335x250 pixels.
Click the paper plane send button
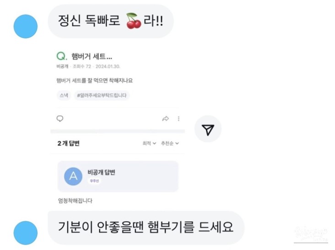208,129
